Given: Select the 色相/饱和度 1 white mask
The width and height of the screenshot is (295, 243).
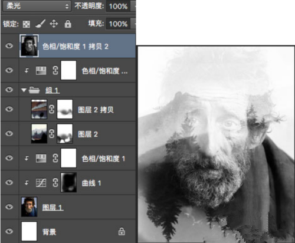Looking at the screenshot, I should point(68,158).
